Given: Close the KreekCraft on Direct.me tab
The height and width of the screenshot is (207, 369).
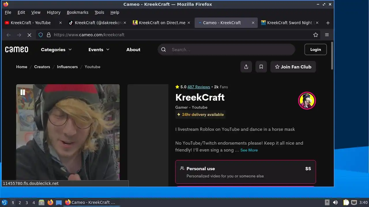Looking at the screenshot, I should click(x=189, y=23).
